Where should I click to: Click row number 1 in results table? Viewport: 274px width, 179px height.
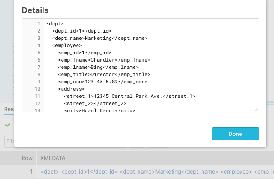pyautogui.click(x=31, y=172)
